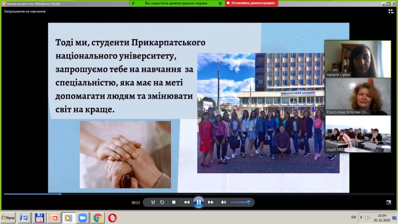
Task: Toggle shuffle mode in the player
Action: click(153, 202)
